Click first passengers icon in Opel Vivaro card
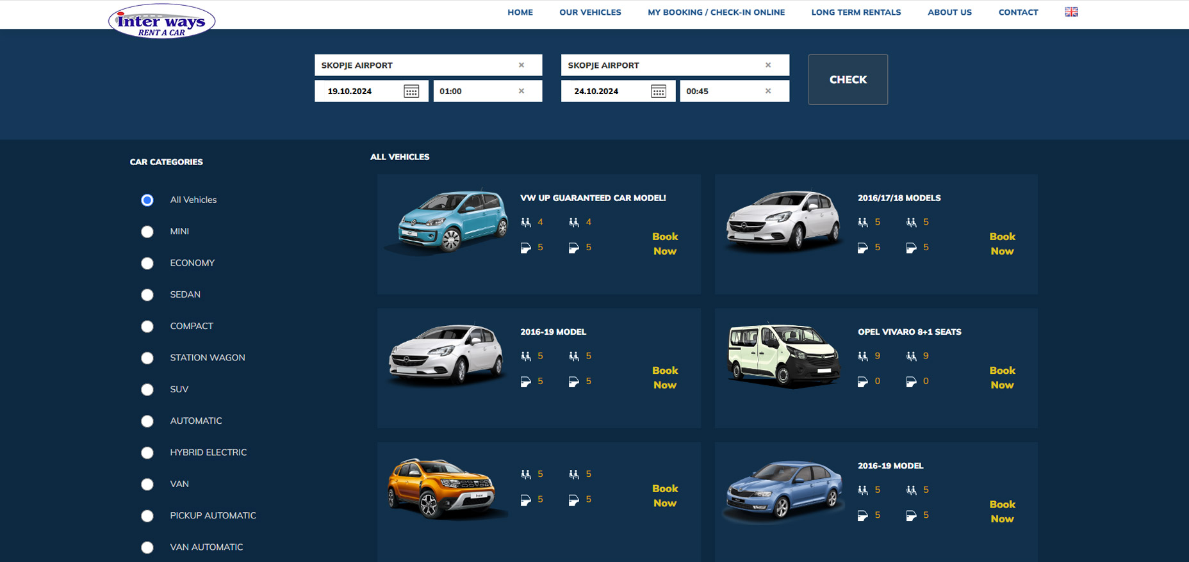 pos(863,356)
